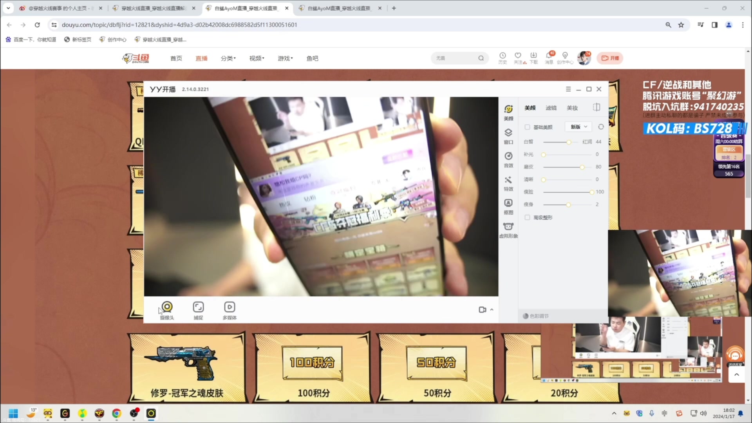This screenshot has height=423, width=752.
Task: Open Chrome from the taskbar
Action: pos(116,413)
